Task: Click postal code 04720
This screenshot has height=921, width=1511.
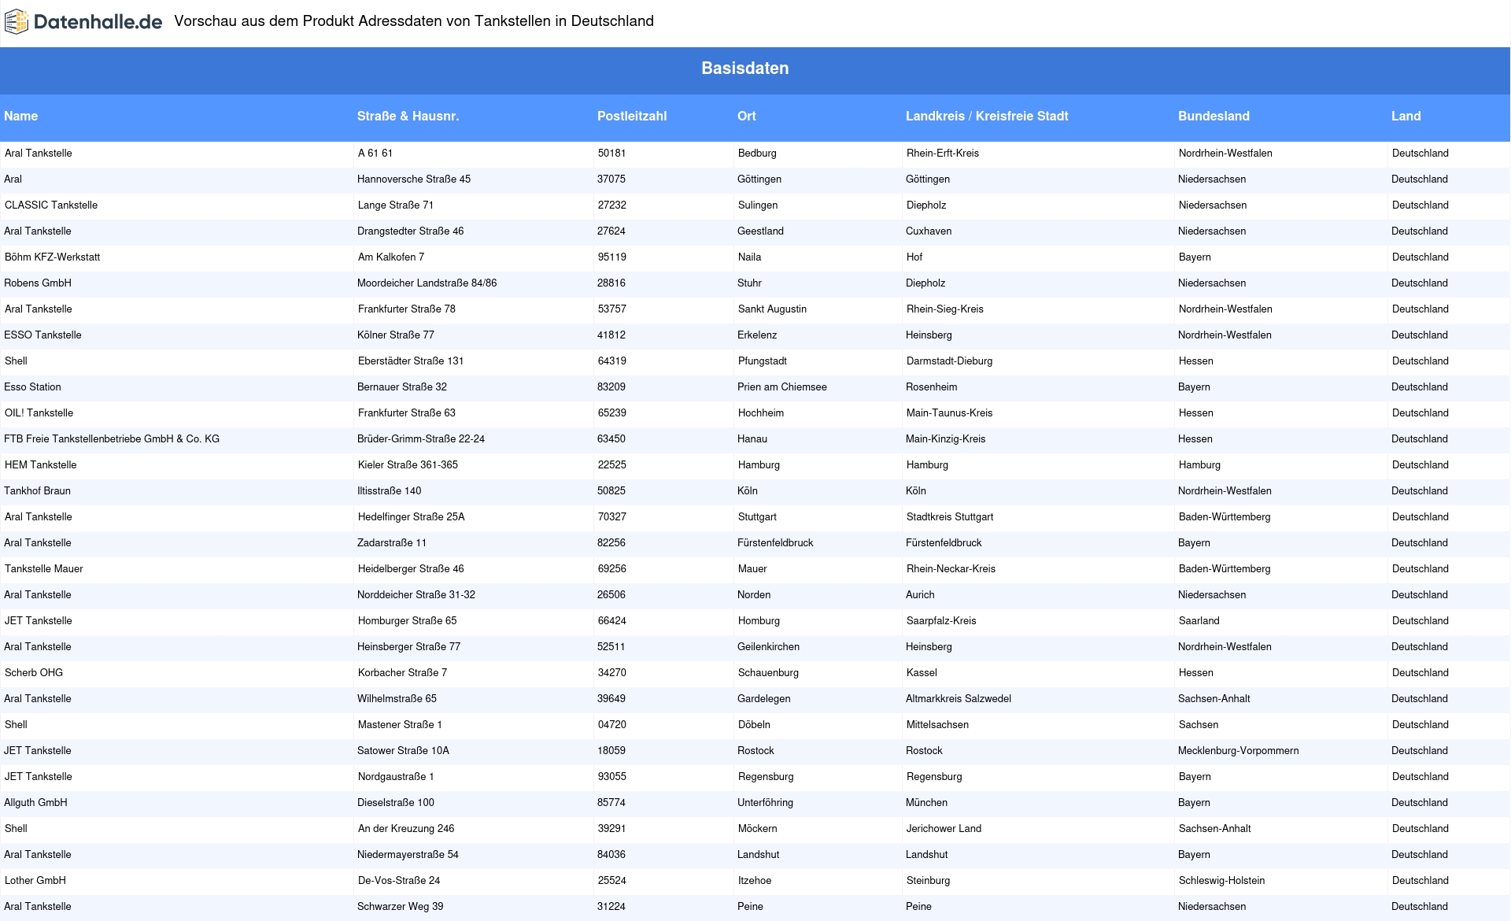Action: click(x=611, y=725)
